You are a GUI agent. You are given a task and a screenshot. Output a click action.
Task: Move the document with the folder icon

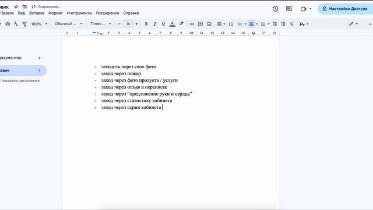[x=24, y=6]
